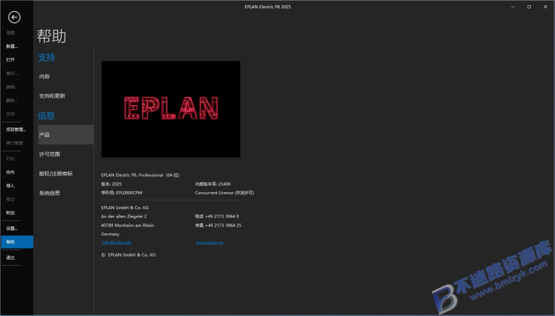Click the phone number +49 2173 3964 0
Image resolution: width=555 pixels, height=316 pixels.
point(222,216)
